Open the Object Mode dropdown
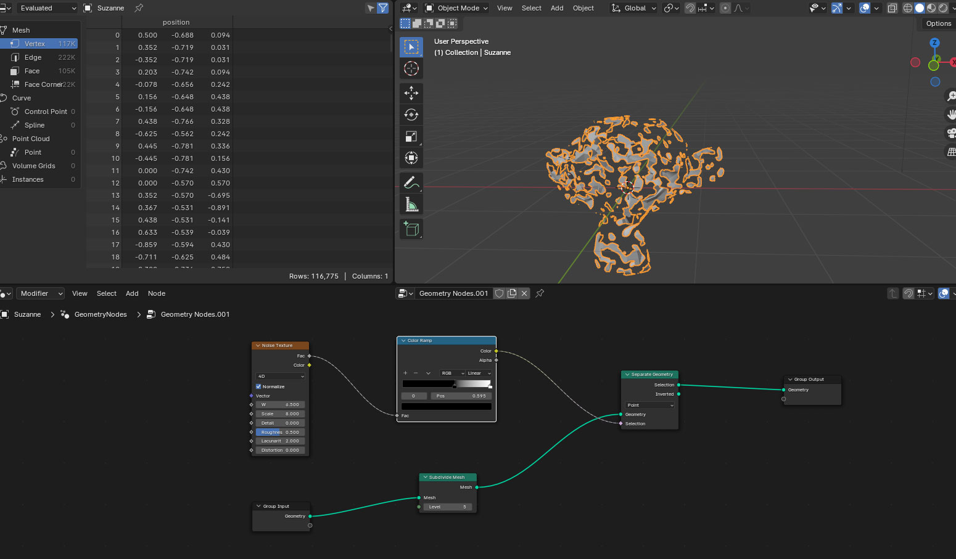 pyautogui.click(x=457, y=8)
